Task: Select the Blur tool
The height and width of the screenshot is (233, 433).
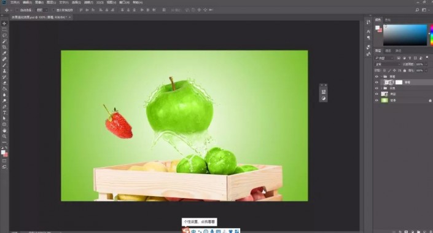Action: [4, 95]
